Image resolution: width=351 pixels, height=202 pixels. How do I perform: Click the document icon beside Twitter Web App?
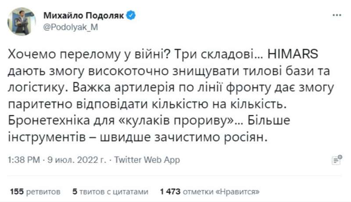click(x=337, y=160)
